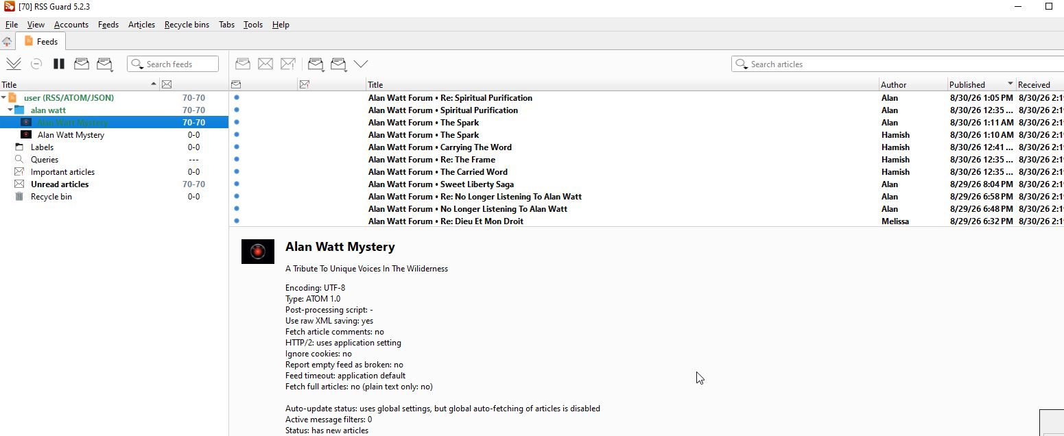The width and height of the screenshot is (1064, 436).
Task: Click the Queries magnifier icon
Action: 19,159
